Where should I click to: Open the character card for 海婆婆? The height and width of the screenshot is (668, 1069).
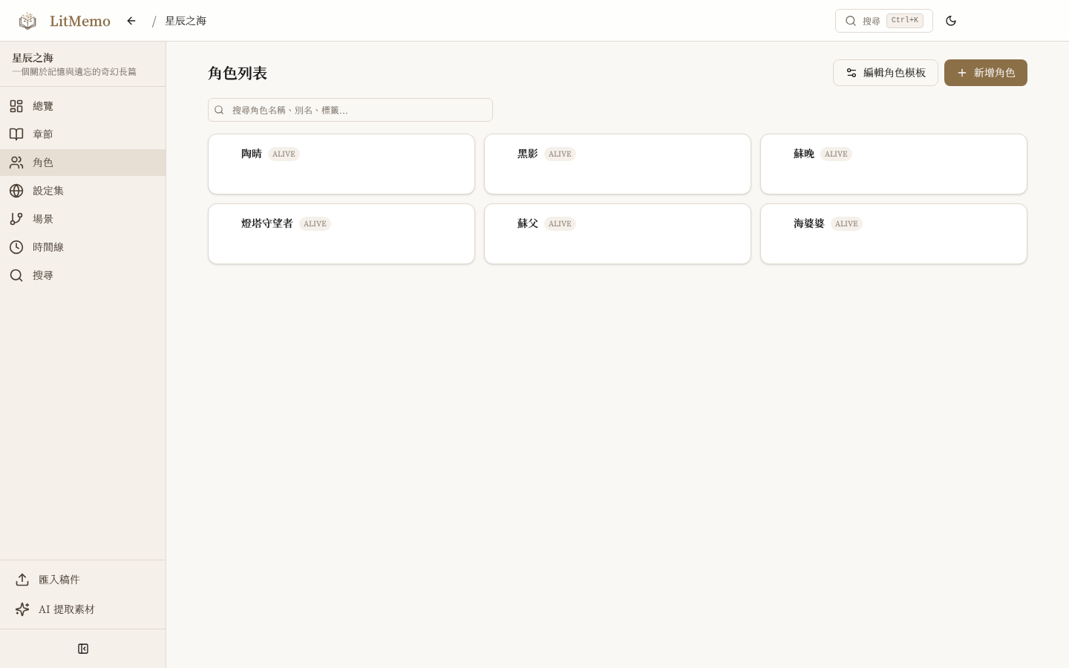click(894, 234)
